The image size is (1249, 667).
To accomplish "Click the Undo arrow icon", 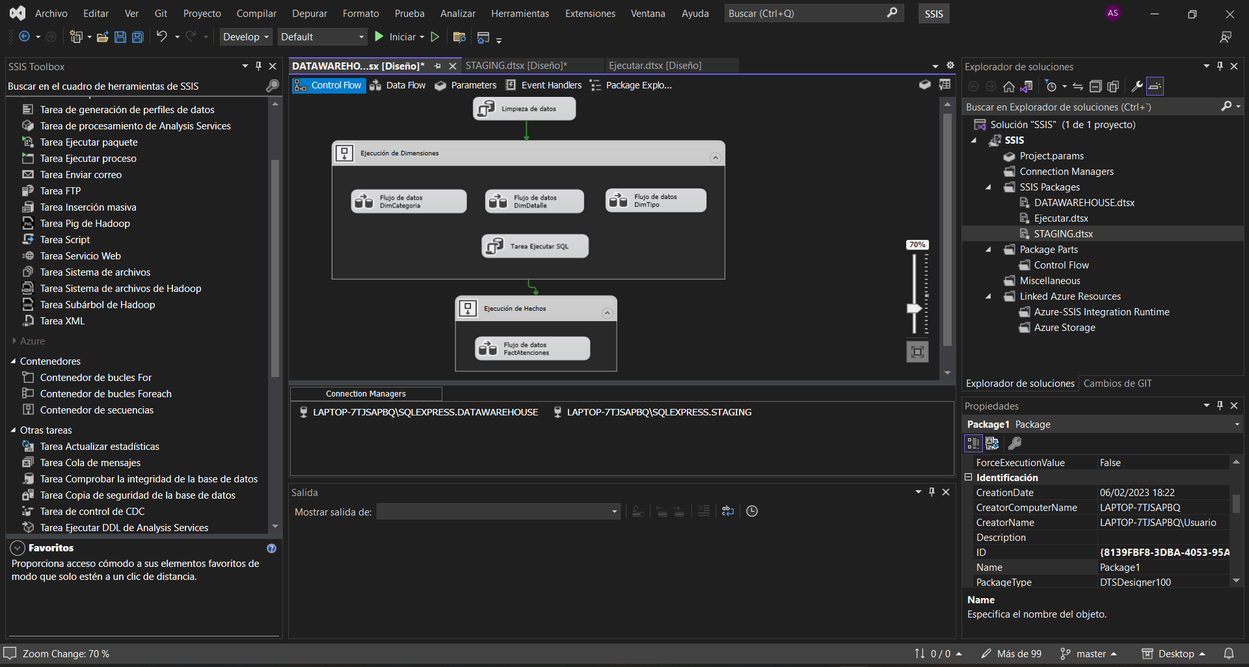I will pos(161,37).
